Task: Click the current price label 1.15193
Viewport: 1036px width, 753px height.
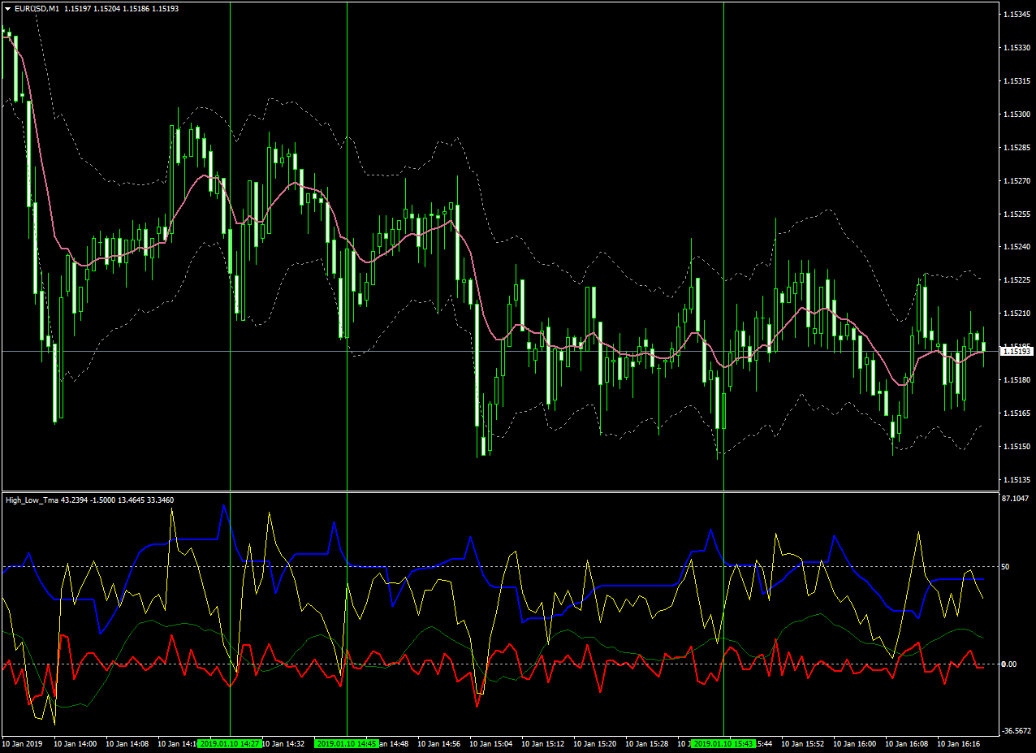Action: (1017, 351)
